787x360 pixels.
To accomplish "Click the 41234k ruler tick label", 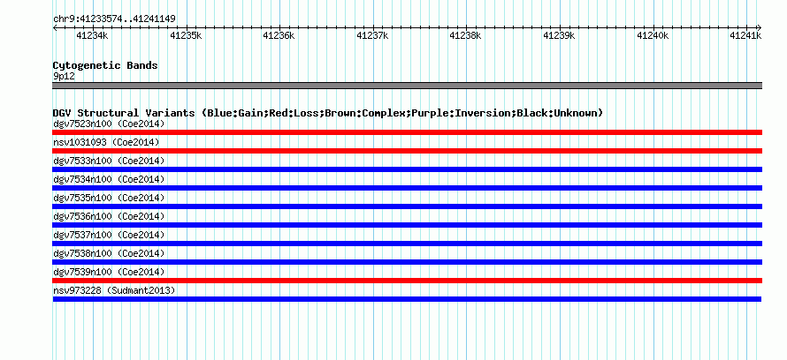I will [92, 35].
